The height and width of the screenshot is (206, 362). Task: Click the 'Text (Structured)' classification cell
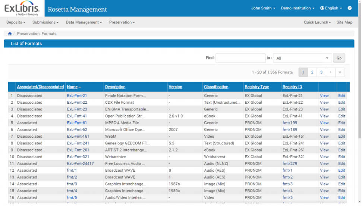click(x=219, y=143)
